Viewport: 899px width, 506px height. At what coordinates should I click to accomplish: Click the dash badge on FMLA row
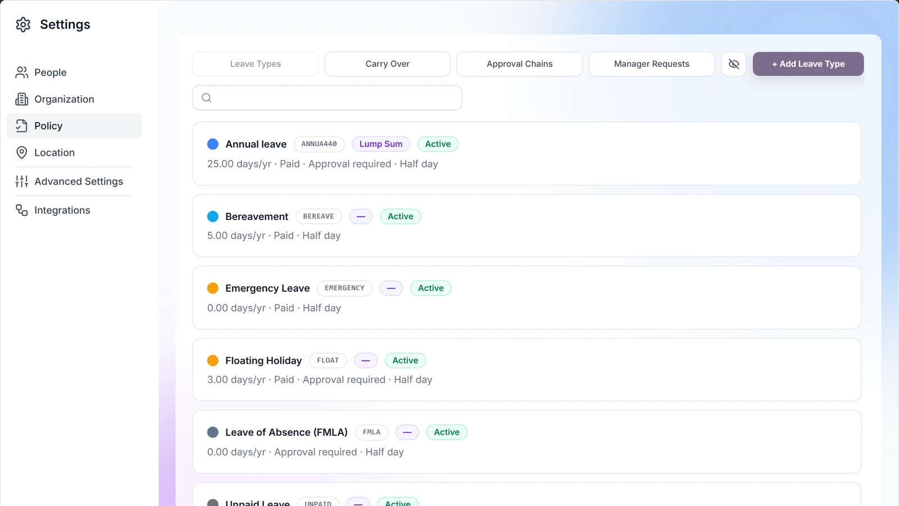pyautogui.click(x=407, y=432)
